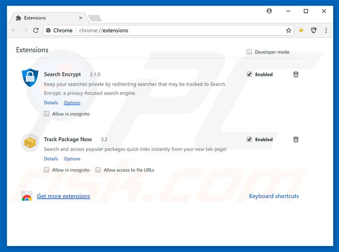The image size is (339, 252).
Task: Reload the extensions page
Action: 36,30
